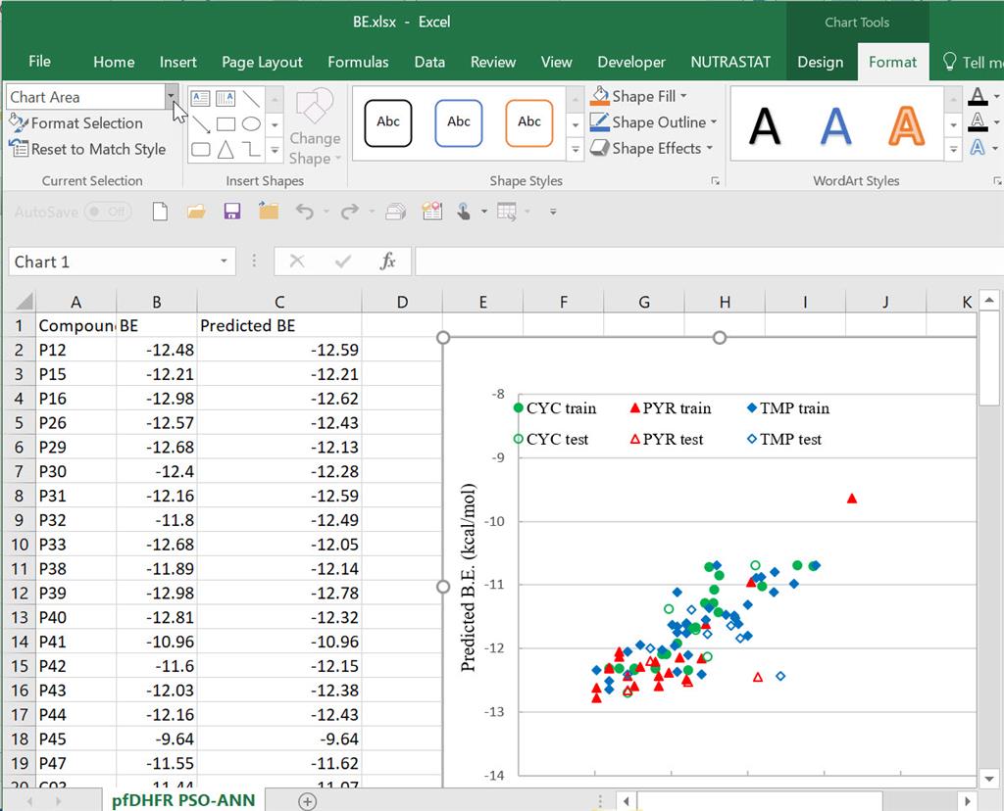
Task: Open the Chart Area element dropdown
Action: click(172, 97)
